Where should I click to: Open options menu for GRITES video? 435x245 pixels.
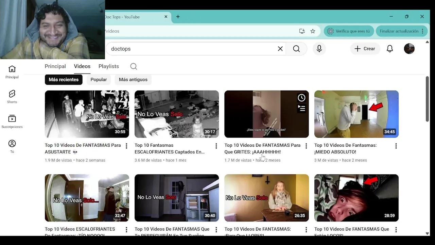pos(306,146)
